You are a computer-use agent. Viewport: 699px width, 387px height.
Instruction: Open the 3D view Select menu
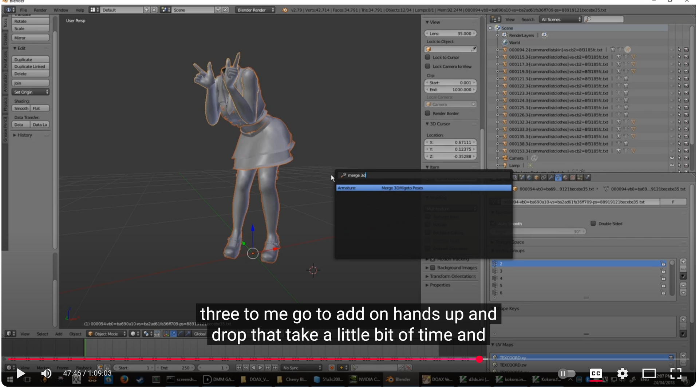point(42,333)
